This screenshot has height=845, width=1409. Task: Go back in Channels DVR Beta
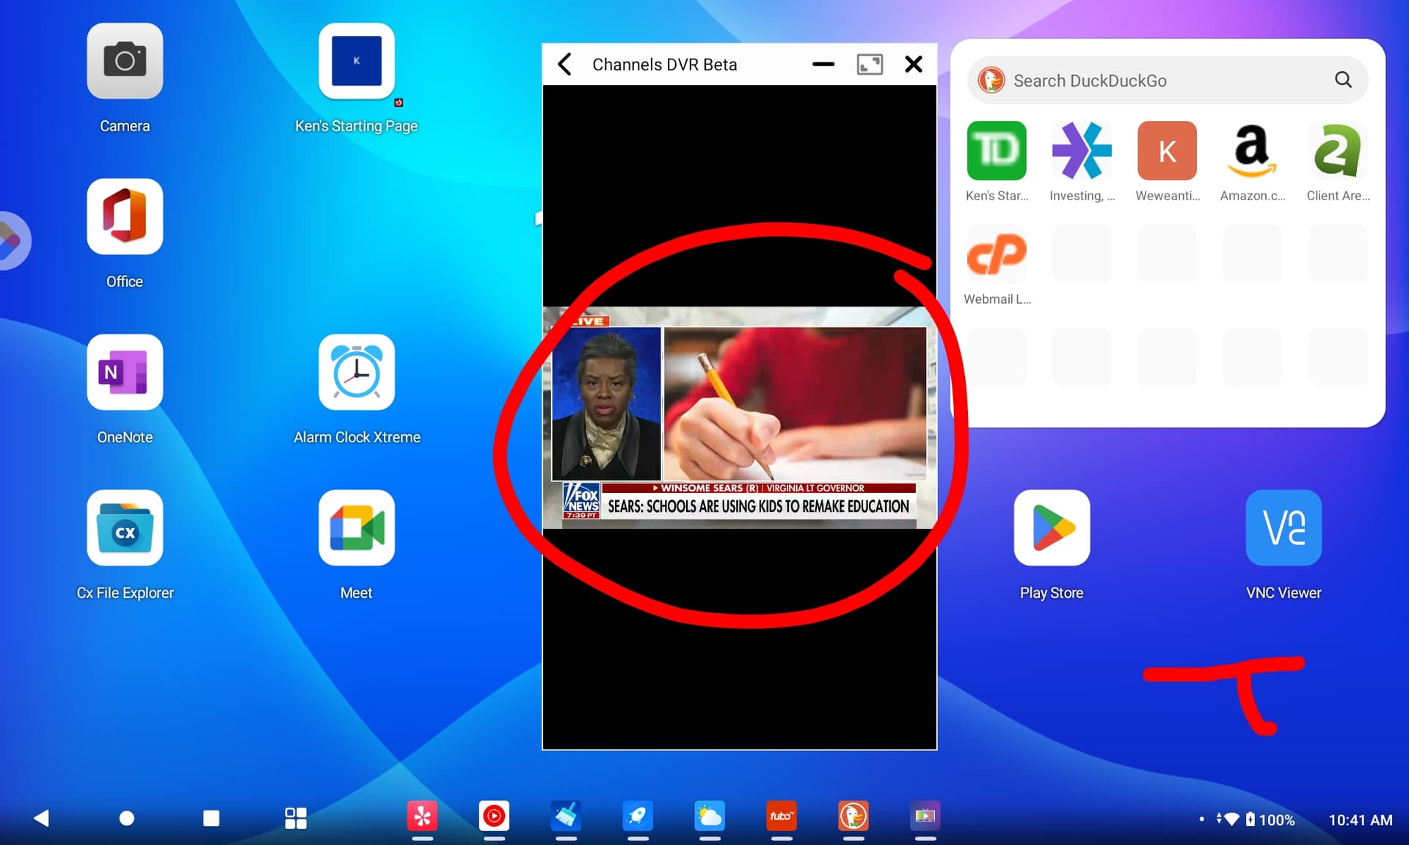[x=565, y=65]
